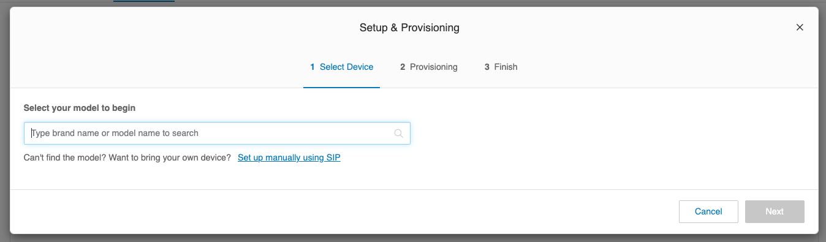Screen dimensions: 826x242
Task: Click the Select your model to begin label
Action: [x=80, y=108]
